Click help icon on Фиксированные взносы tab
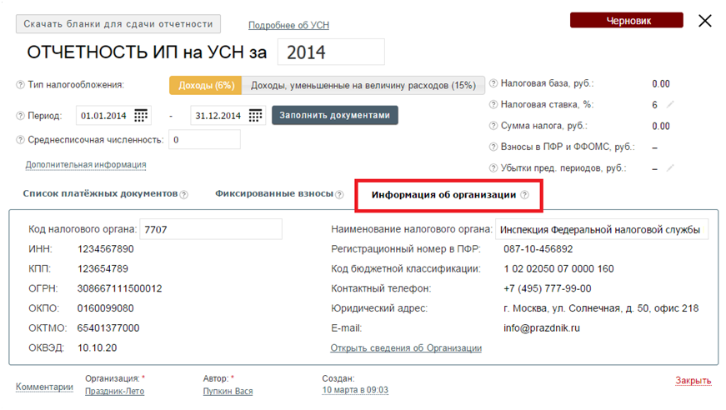This screenshot has height=410, width=726. [339, 194]
